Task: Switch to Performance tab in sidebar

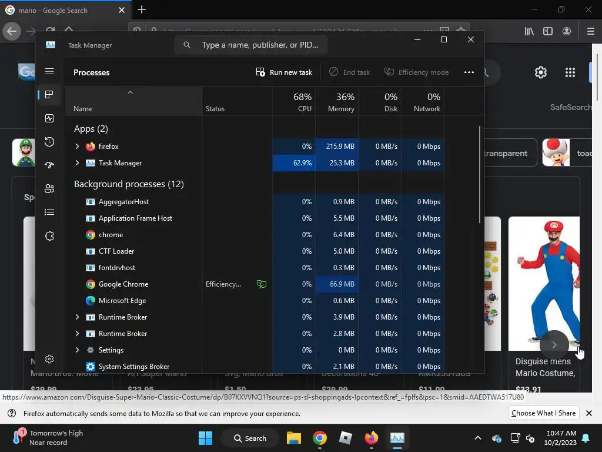Action: (49, 118)
